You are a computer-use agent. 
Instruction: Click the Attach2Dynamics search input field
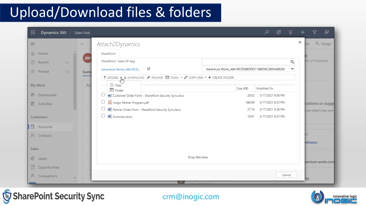(x=246, y=62)
